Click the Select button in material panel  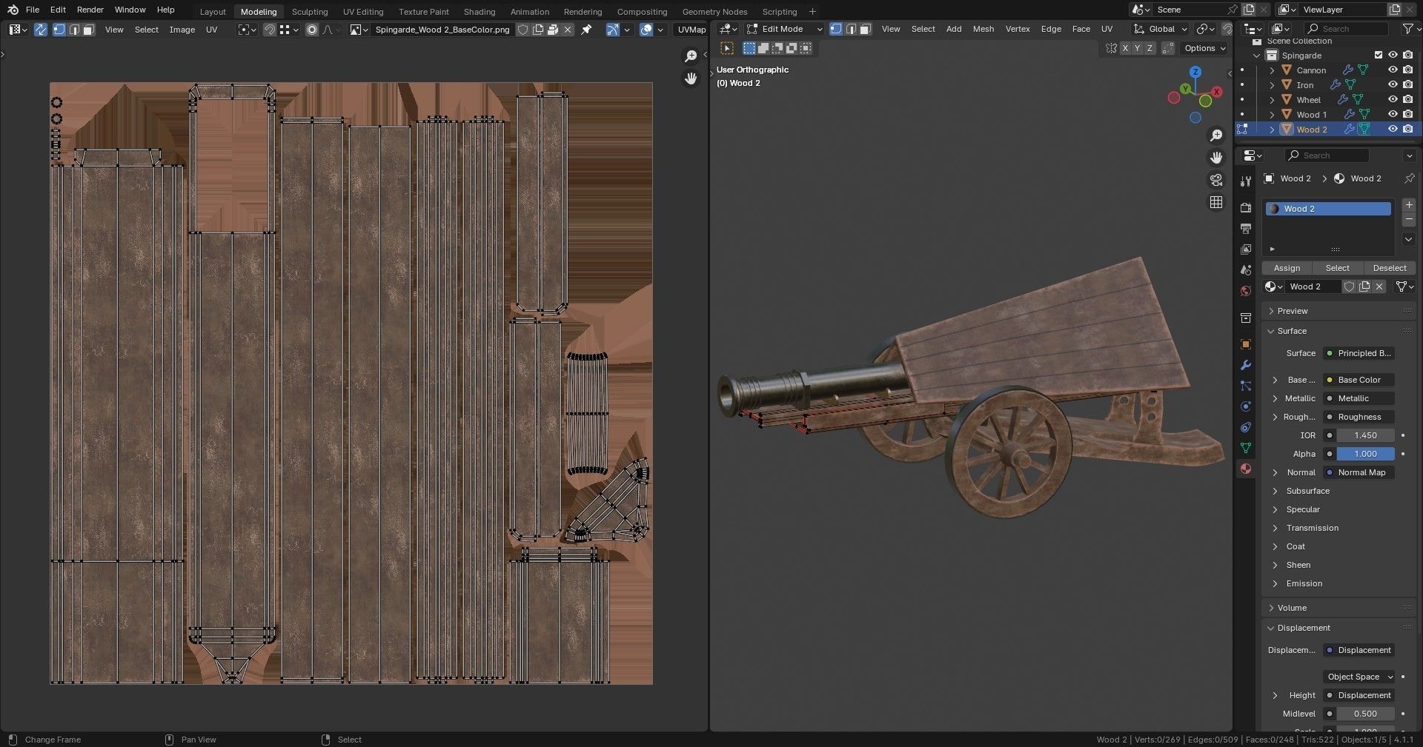coord(1337,268)
